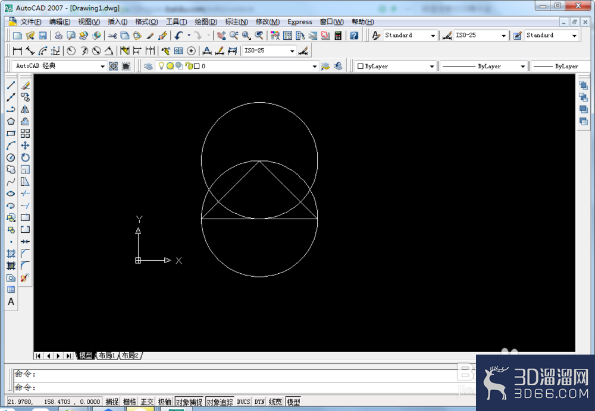Open the ByLayer color control swatch
This screenshot has width=595, height=411.
click(x=395, y=67)
